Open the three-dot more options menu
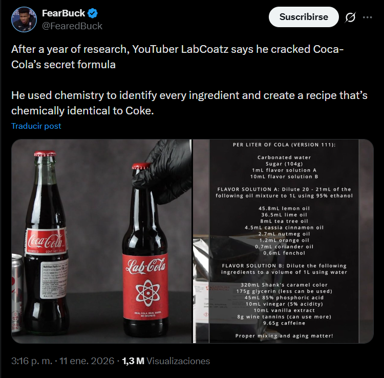This screenshot has height=378, width=384. pyautogui.click(x=367, y=17)
